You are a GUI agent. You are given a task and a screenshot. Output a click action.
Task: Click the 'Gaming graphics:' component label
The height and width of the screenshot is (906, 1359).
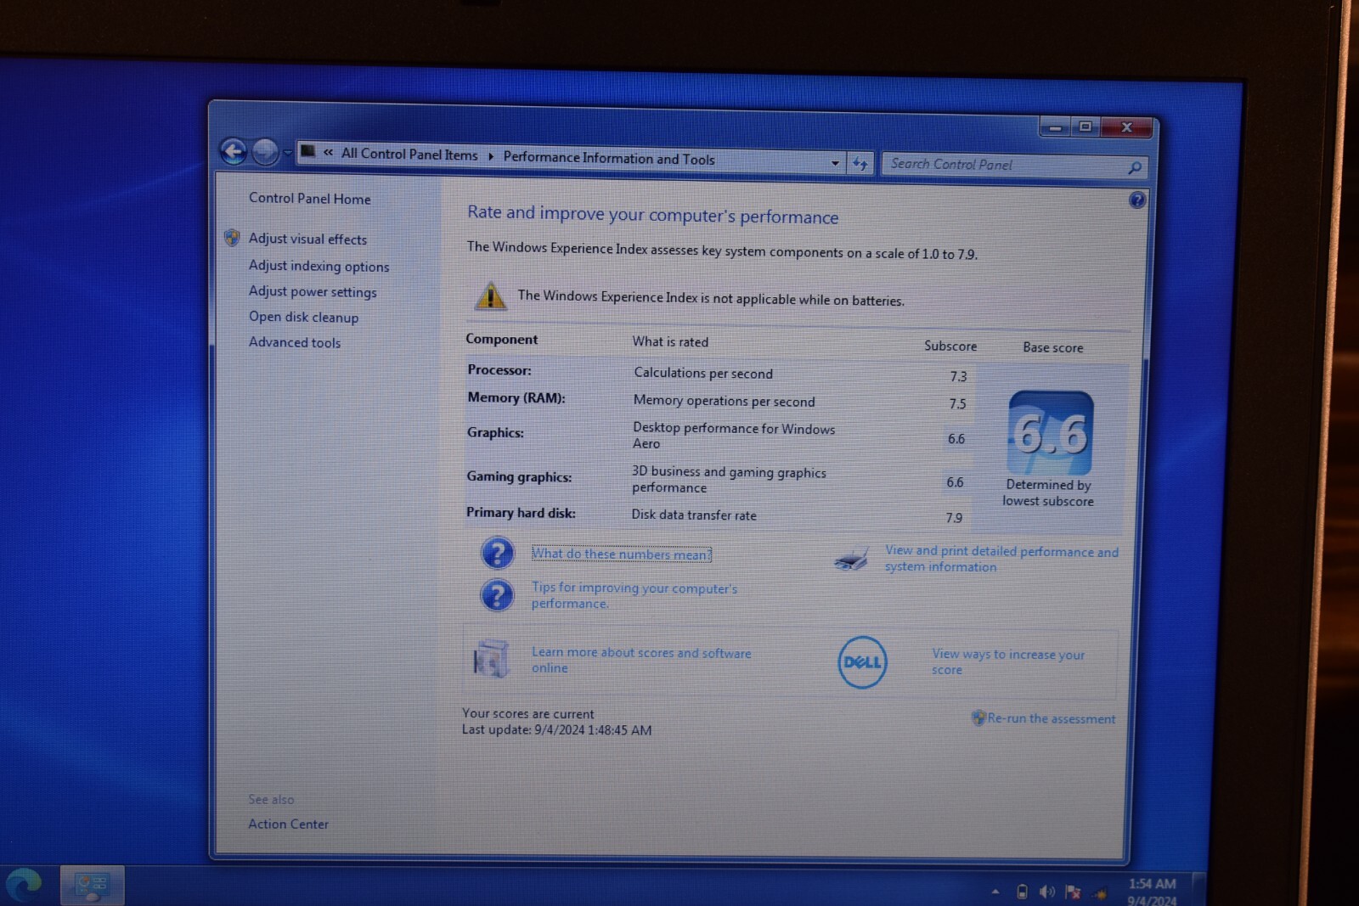click(519, 476)
